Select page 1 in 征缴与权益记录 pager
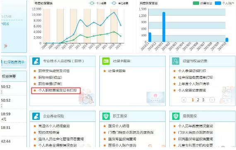Viewport: 236px width, 150px height. 193,100
